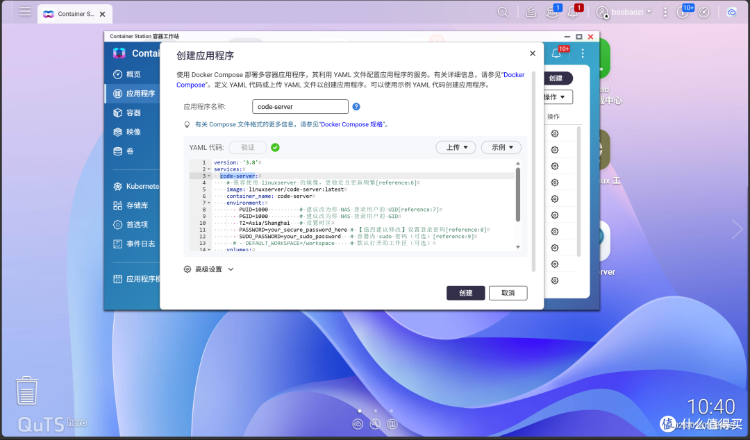
Task: Click the top gear icon under 操作 column
Action: [554, 133]
